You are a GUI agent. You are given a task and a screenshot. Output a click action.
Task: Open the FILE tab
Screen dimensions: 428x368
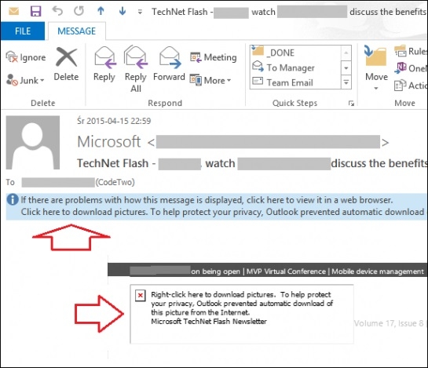[23, 31]
